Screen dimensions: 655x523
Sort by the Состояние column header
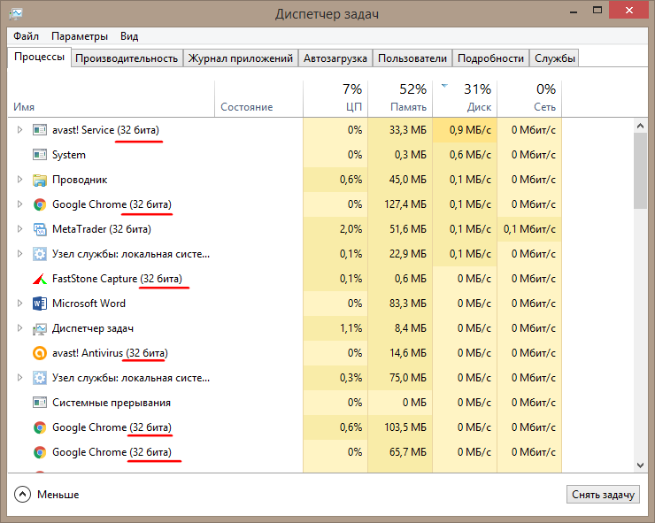click(258, 99)
